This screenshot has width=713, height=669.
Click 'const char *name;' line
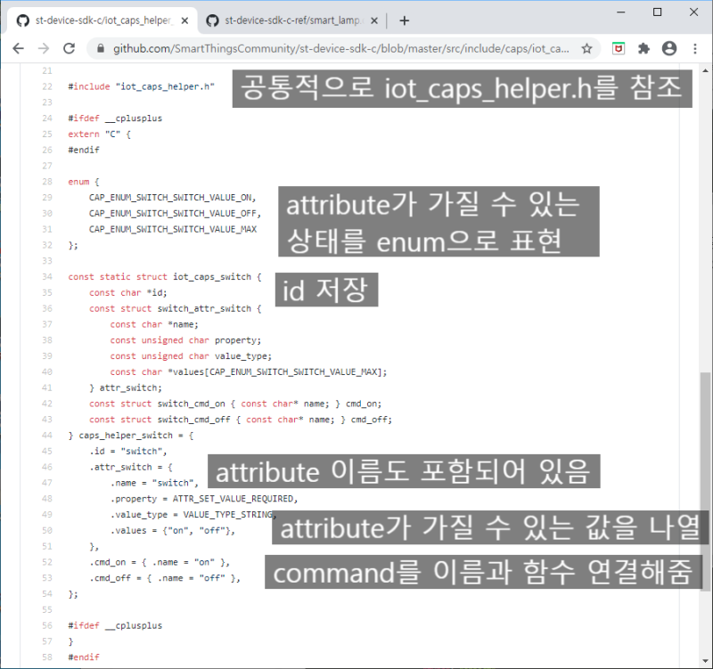[154, 324]
